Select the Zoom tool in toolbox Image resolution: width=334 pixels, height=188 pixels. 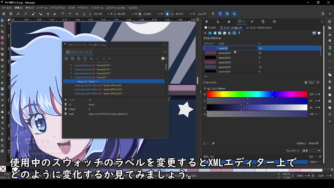click(2, 145)
